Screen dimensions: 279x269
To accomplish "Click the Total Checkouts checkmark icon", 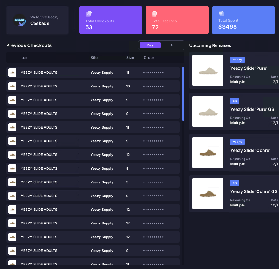I will (x=89, y=13).
